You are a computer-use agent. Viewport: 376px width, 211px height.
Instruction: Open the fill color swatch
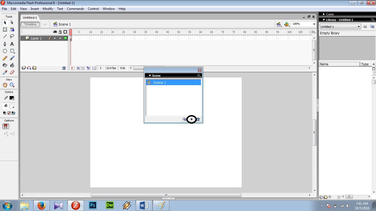[x=12, y=106]
